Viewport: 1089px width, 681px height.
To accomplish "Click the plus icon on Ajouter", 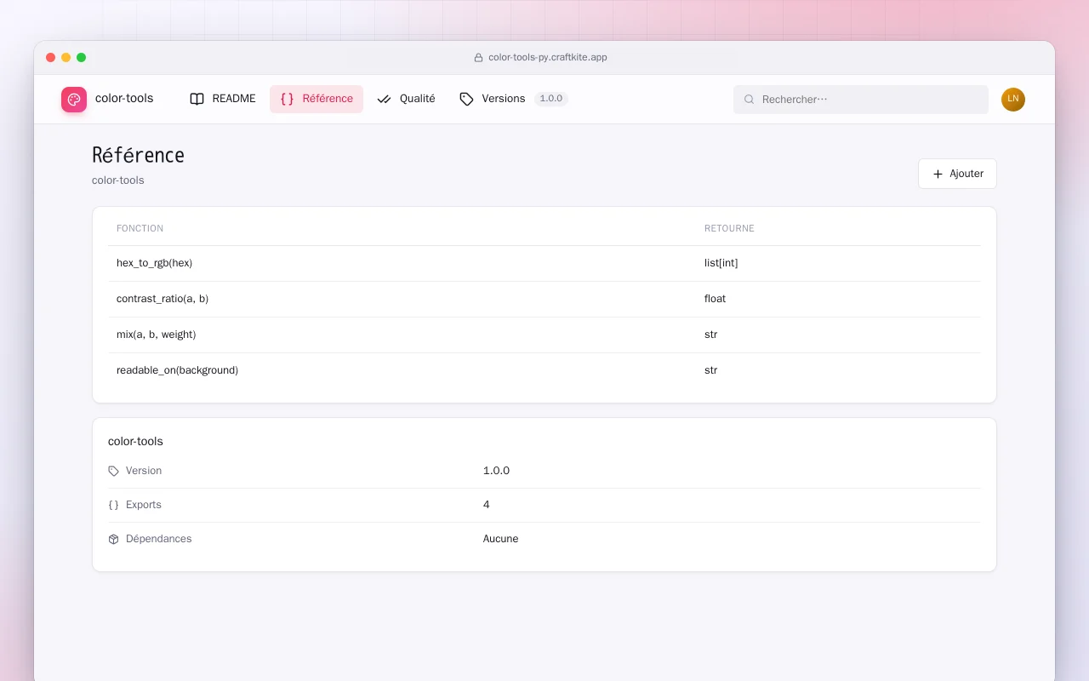I will pos(938,174).
